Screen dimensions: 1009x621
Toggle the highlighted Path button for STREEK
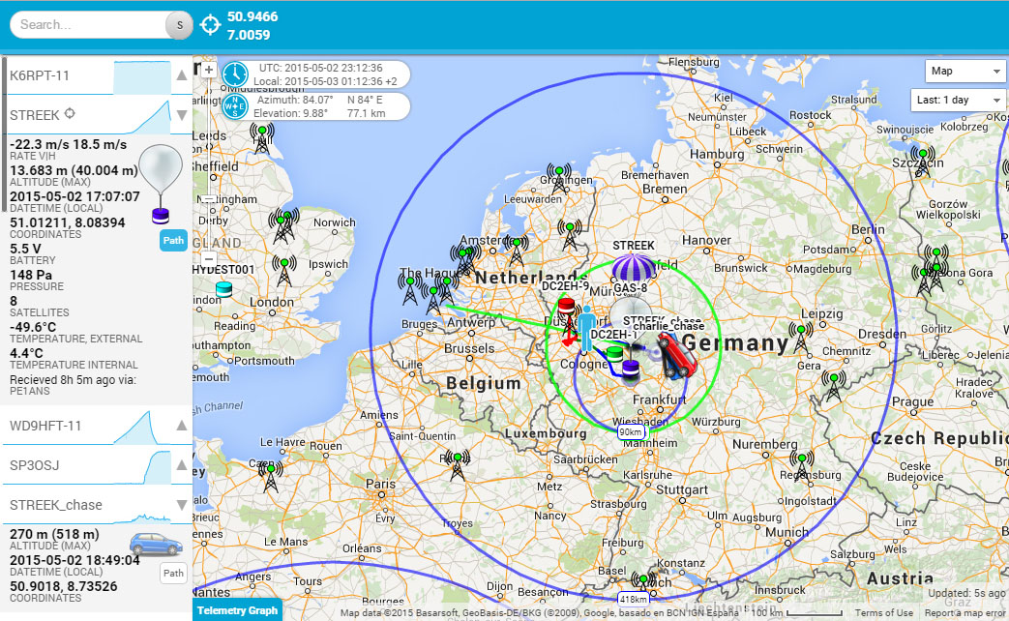tap(172, 241)
